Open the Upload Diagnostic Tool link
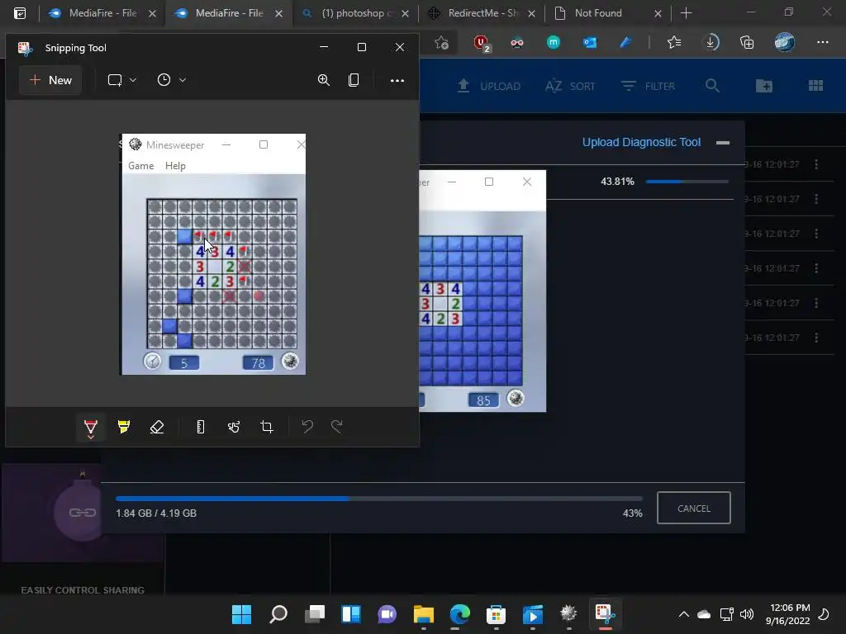846x634 pixels. pyautogui.click(x=641, y=142)
